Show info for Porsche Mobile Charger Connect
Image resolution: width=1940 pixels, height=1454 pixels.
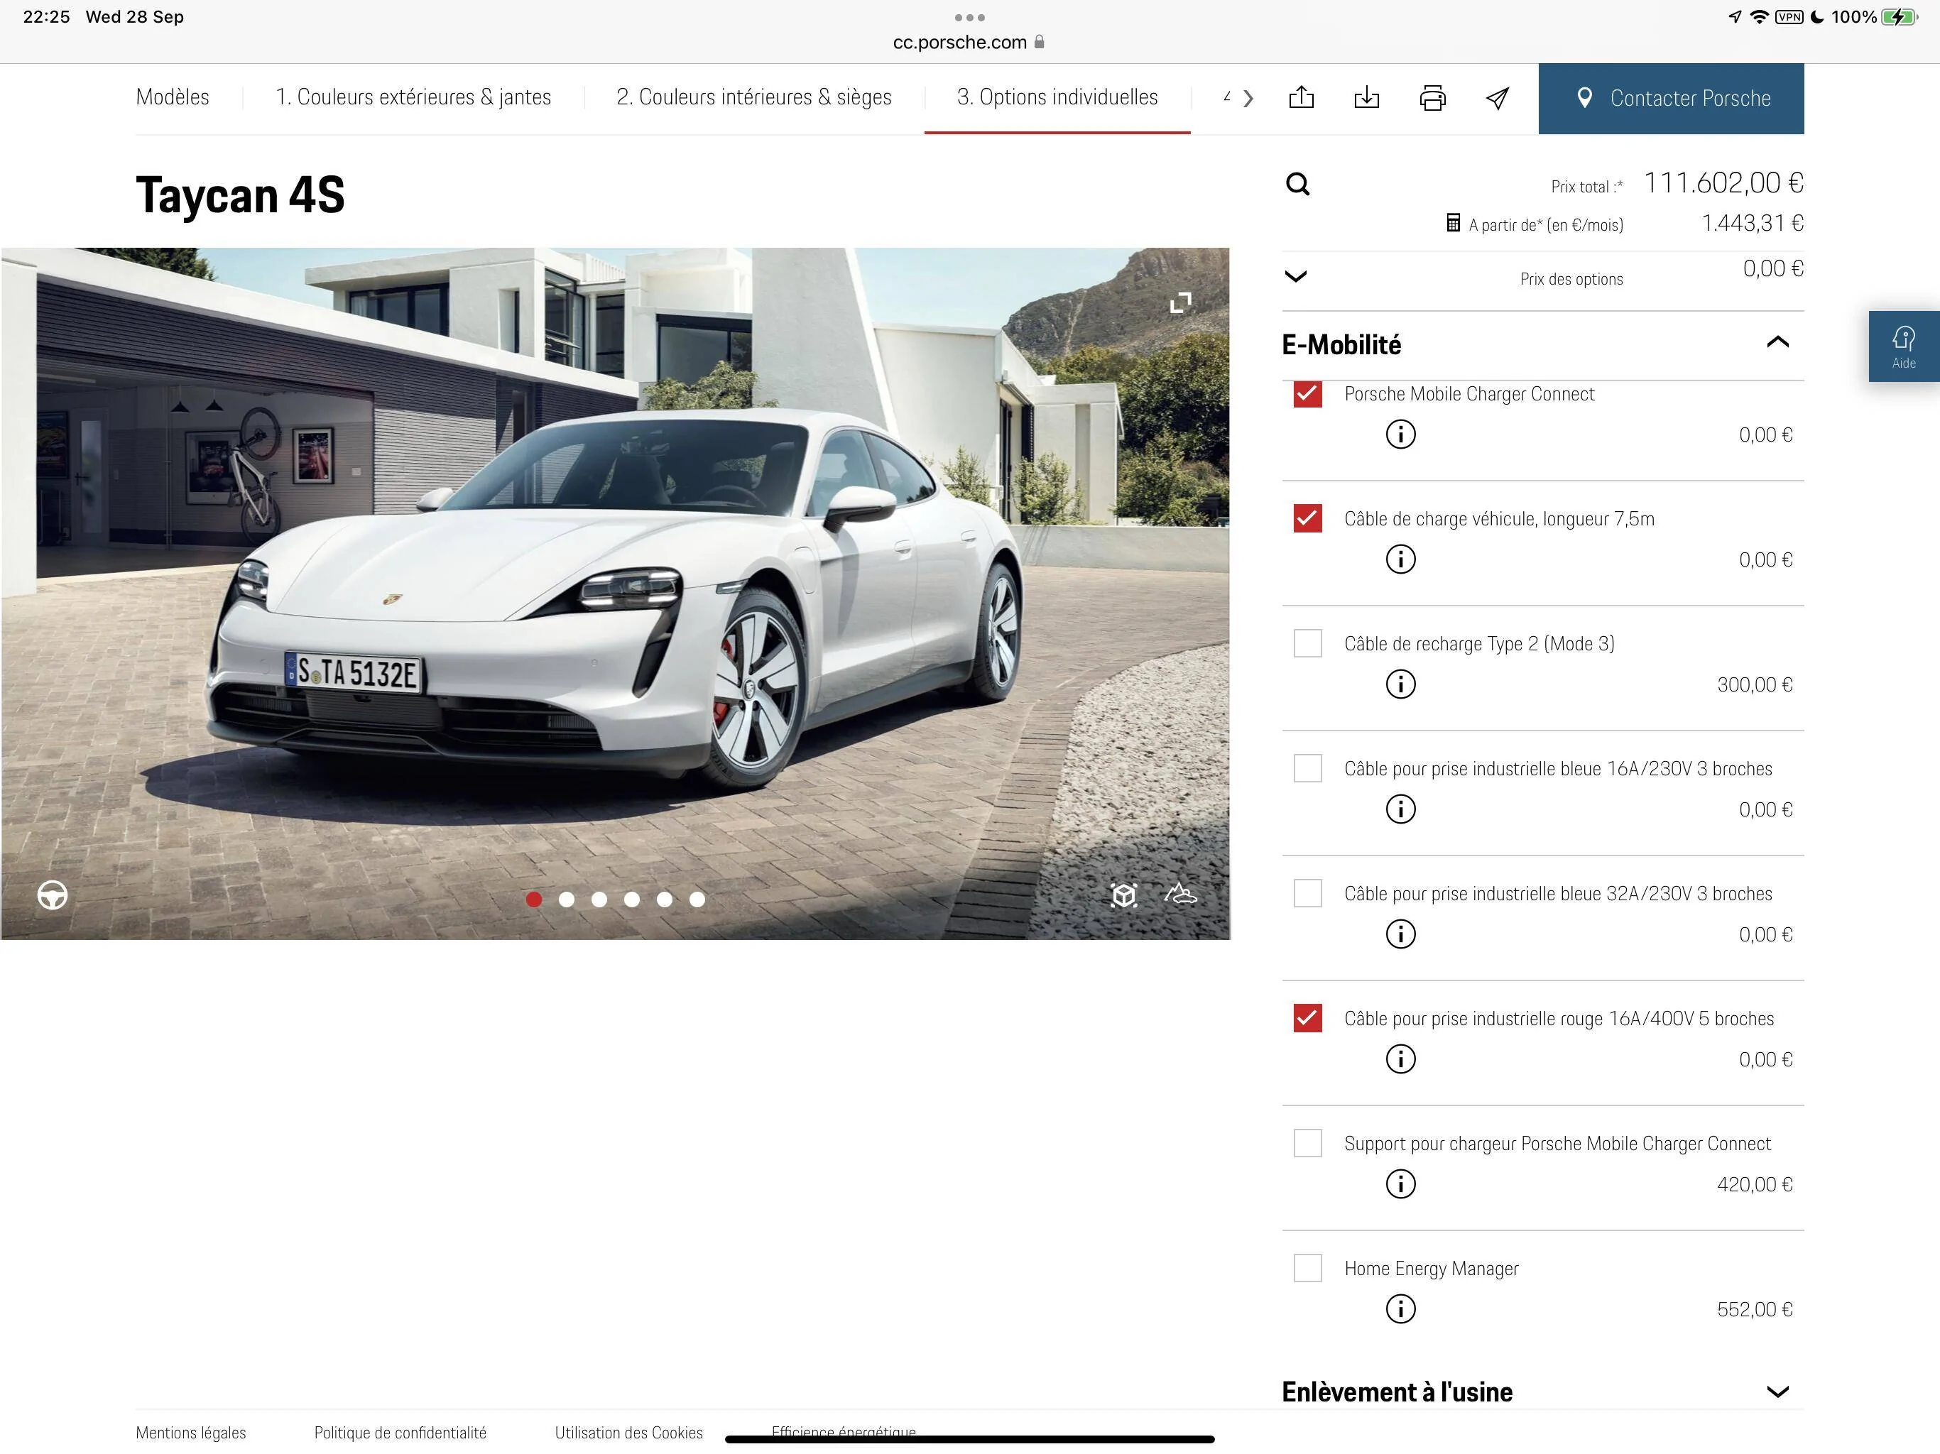(1400, 434)
